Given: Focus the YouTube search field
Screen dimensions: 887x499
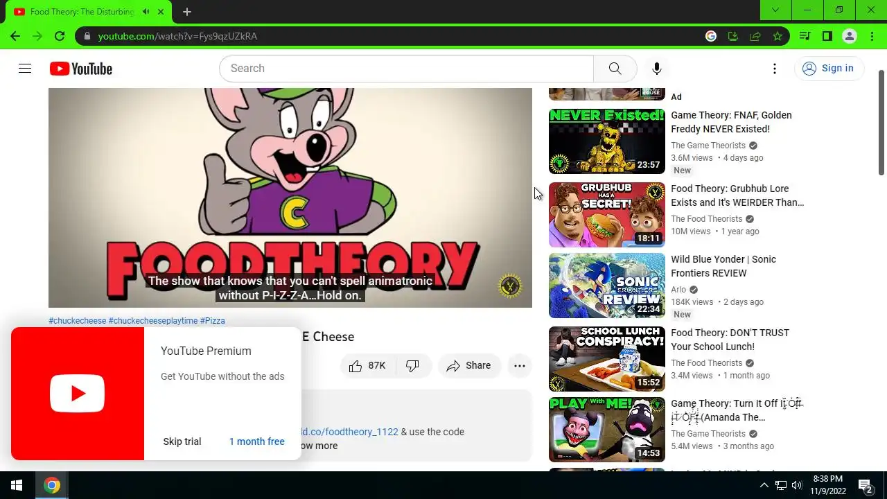Looking at the screenshot, I should [x=406, y=68].
